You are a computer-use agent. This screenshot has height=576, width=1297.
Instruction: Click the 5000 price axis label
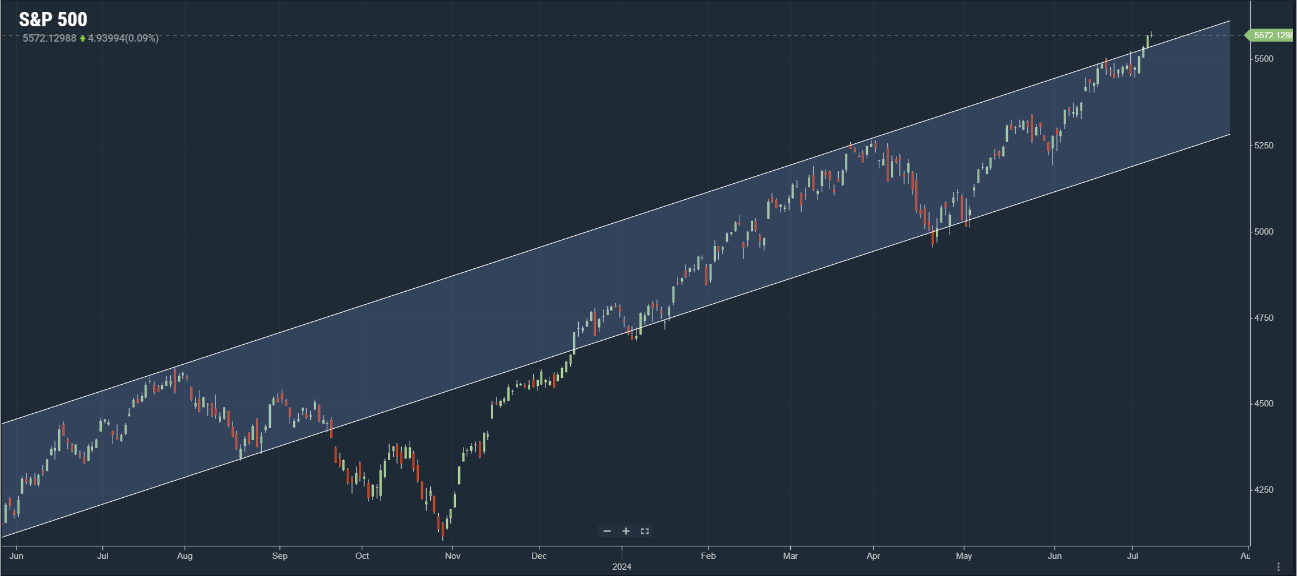coord(1264,232)
